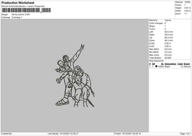Click the Machine value Tajima

point(168,20)
